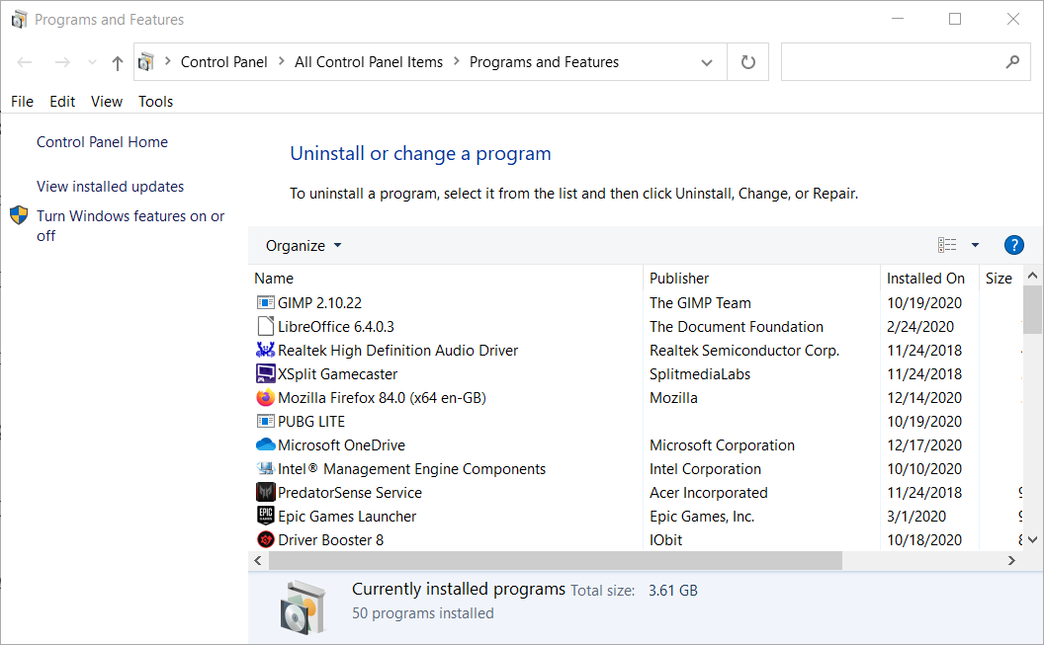Sort by Name column header
The width and height of the screenshot is (1044, 645).
[446, 279]
